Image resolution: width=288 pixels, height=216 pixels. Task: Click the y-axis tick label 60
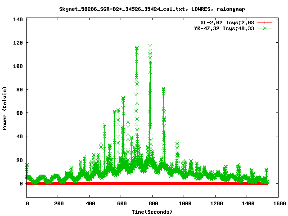coord(19,113)
